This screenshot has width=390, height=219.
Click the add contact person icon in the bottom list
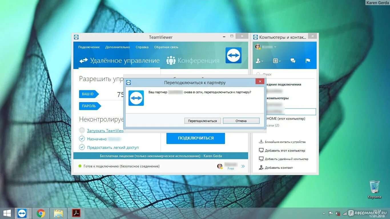pyautogui.click(x=261, y=168)
